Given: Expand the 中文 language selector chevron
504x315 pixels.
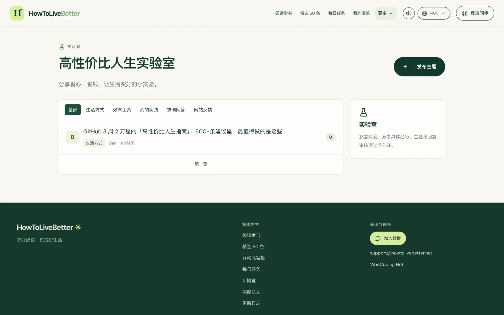Looking at the screenshot, I should (x=444, y=13).
